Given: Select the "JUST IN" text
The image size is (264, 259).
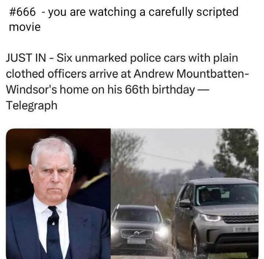Looking at the screenshot, I should pyautogui.click(x=26, y=58).
